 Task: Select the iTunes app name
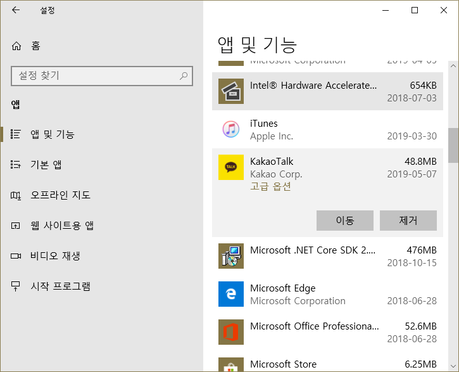tap(264, 124)
